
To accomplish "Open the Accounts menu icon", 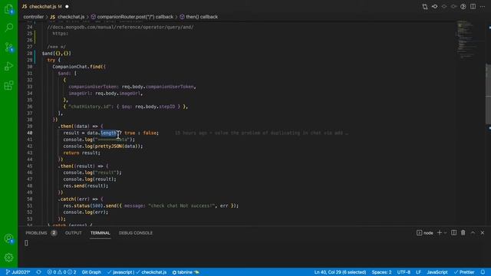I will point(8,238).
